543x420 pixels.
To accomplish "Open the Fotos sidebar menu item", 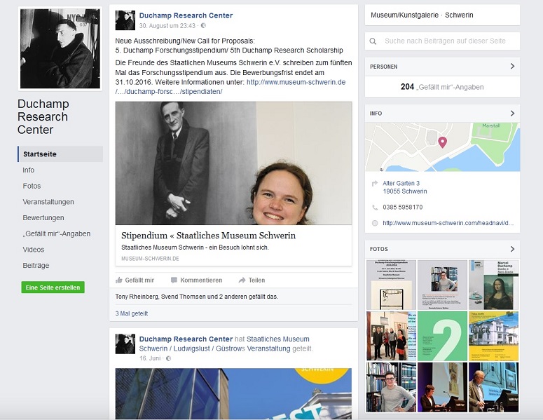I will pyautogui.click(x=32, y=186).
